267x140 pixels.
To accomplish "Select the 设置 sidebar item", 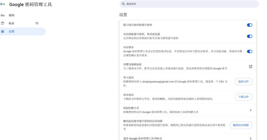I will tap(23, 32).
